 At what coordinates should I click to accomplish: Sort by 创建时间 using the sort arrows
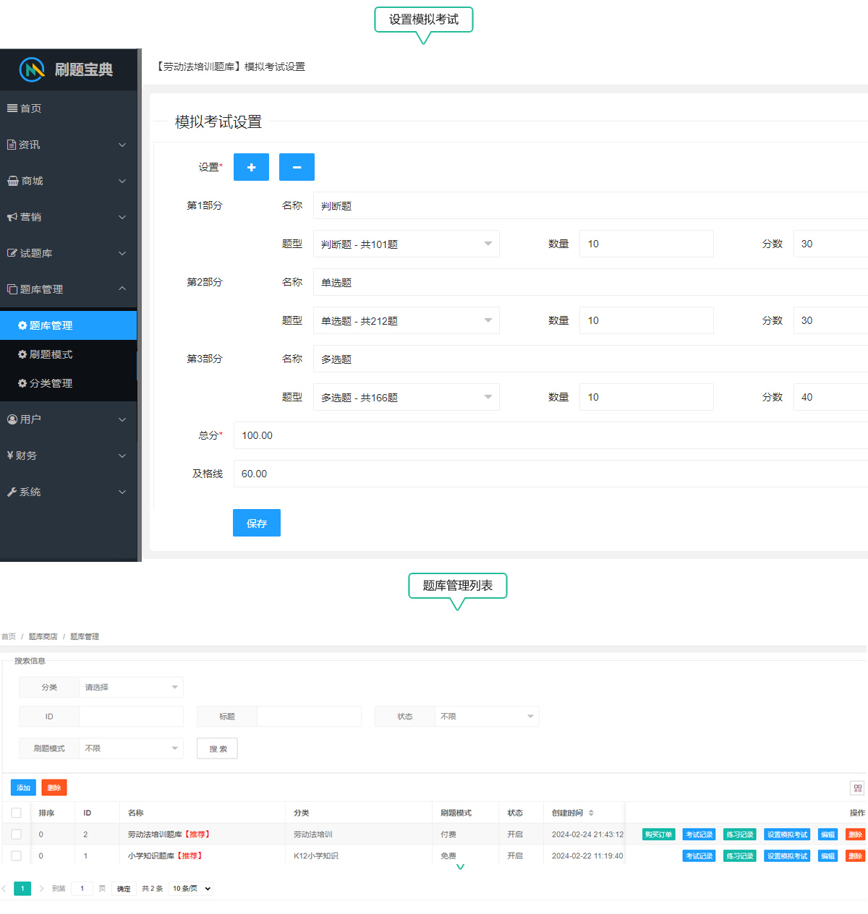(591, 813)
